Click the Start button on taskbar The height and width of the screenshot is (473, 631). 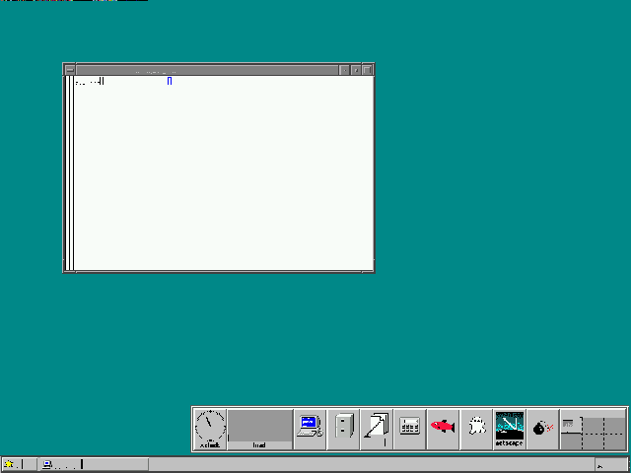tap(14, 464)
